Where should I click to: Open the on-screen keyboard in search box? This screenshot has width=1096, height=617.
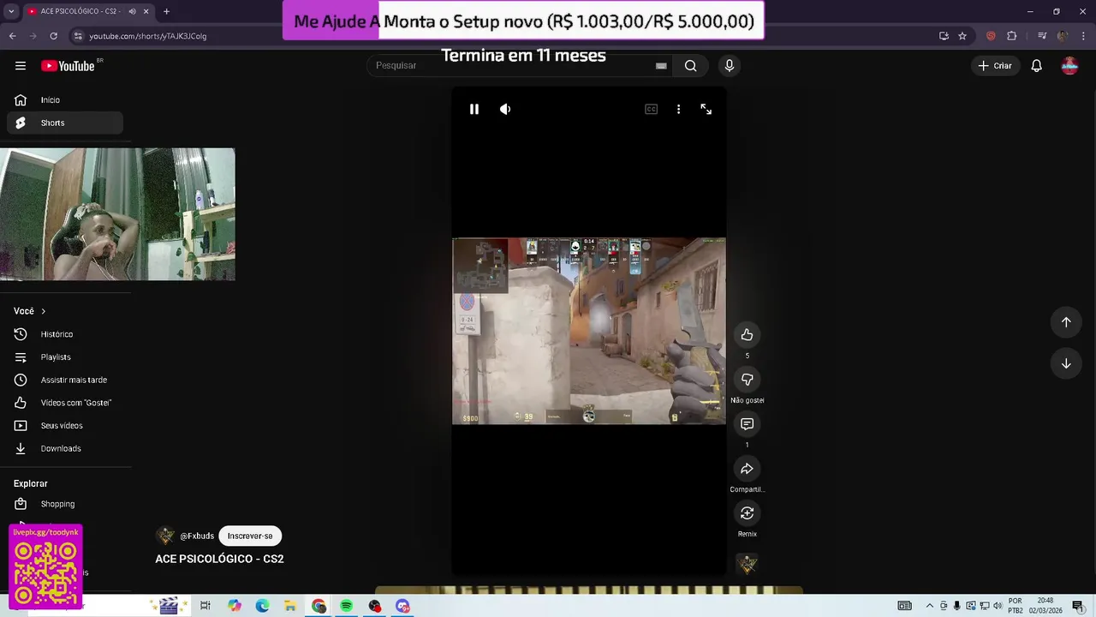pyautogui.click(x=661, y=66)
